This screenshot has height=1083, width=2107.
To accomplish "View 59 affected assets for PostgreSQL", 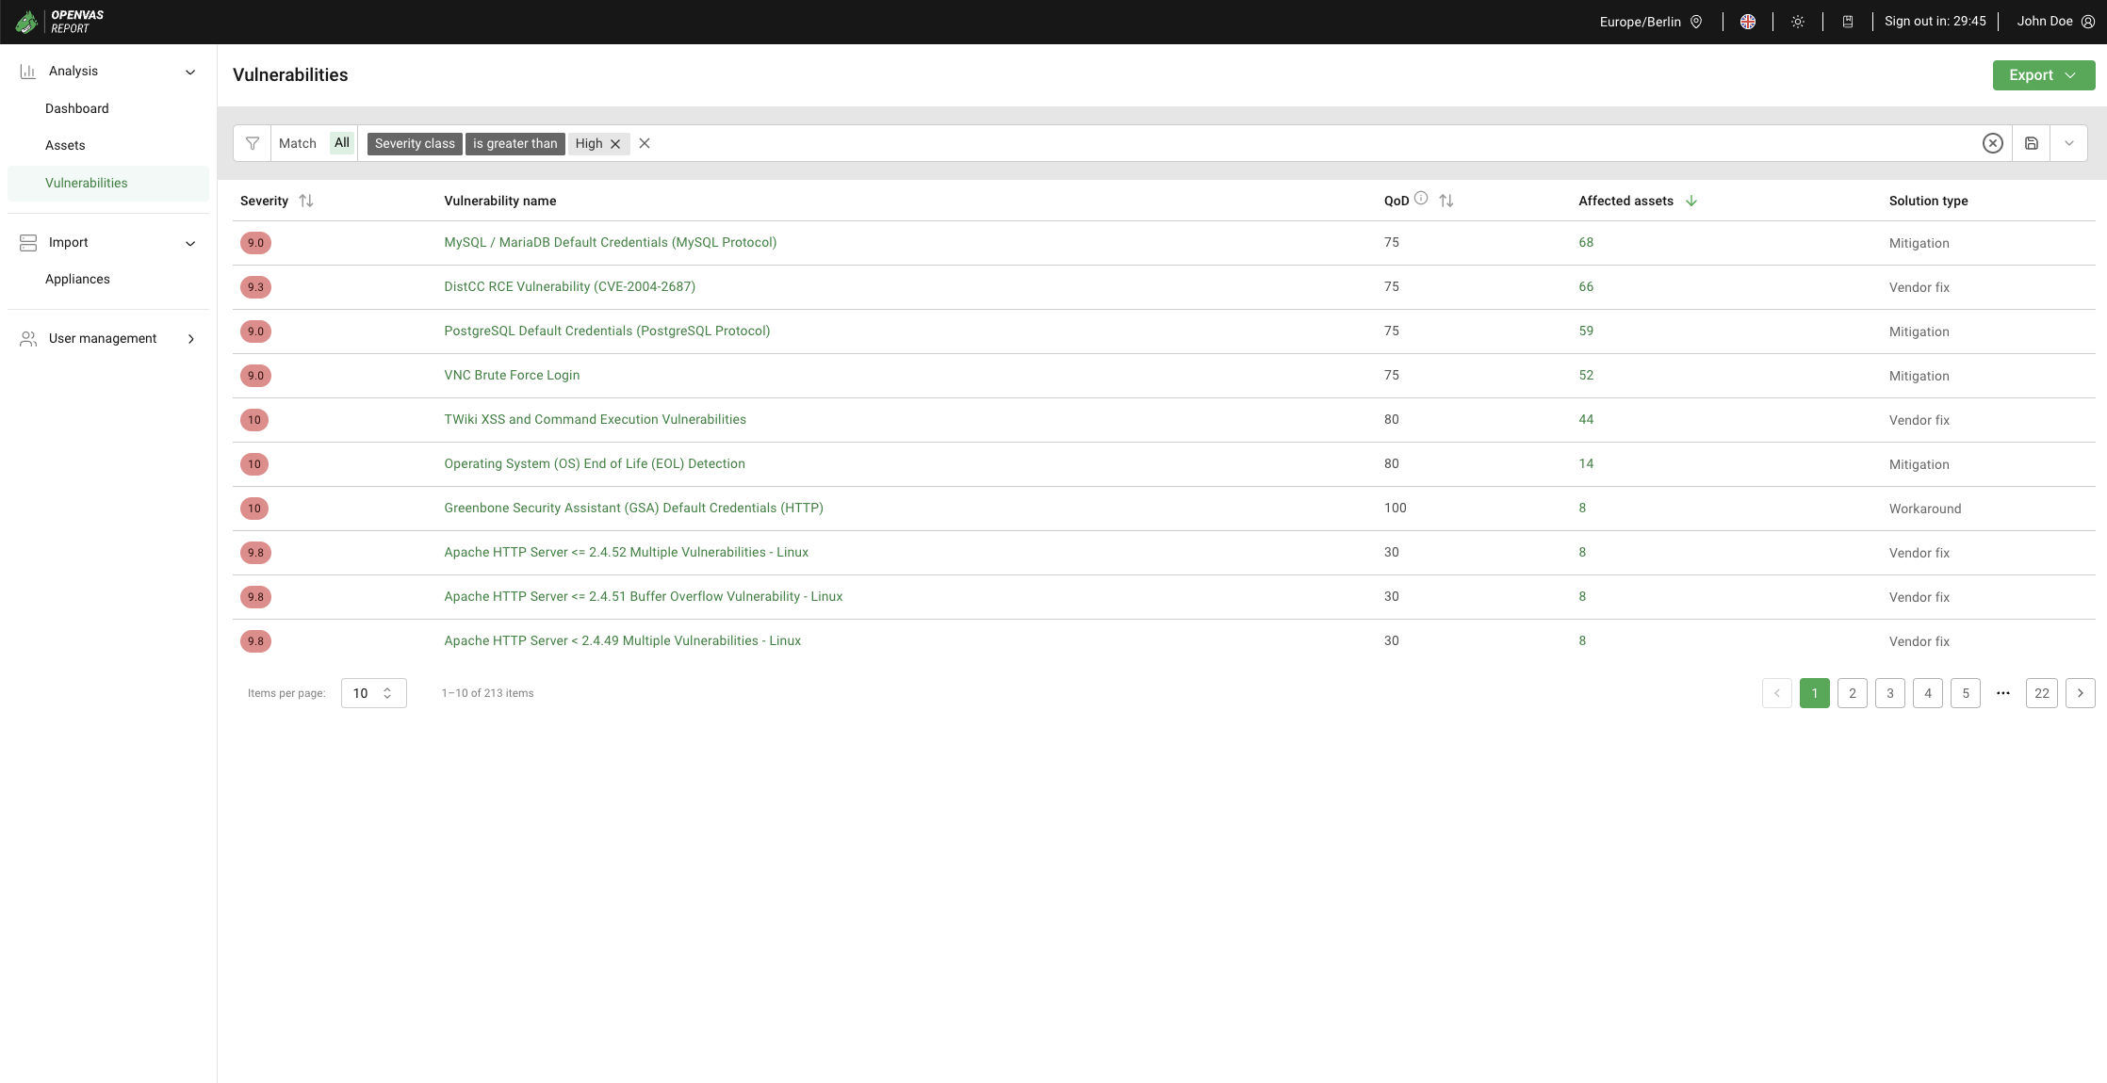I will coord(1586,331).
